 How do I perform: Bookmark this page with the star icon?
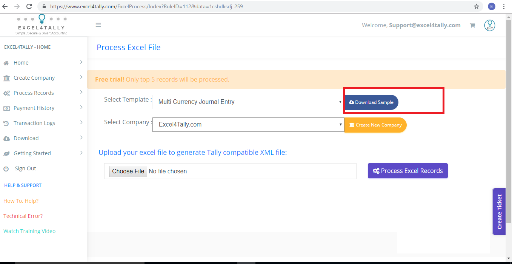[x=477, y=6]
